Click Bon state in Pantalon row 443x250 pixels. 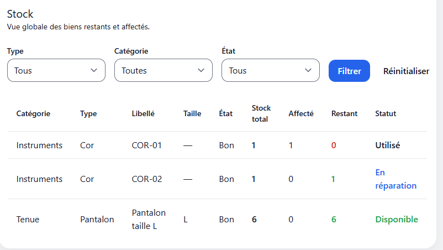click(x=226, y=220)
